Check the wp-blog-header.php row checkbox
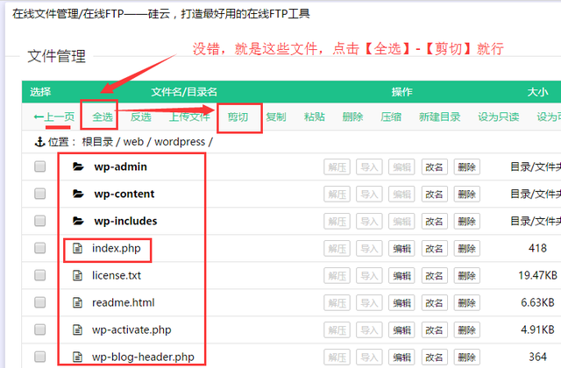 [40, 357]
